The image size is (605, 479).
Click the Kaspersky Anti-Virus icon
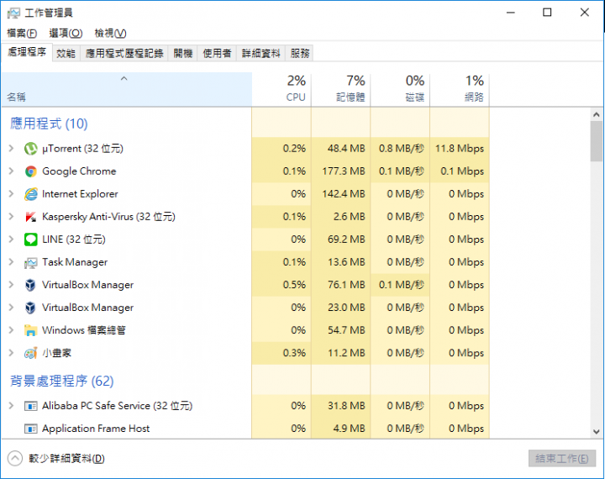30,217
